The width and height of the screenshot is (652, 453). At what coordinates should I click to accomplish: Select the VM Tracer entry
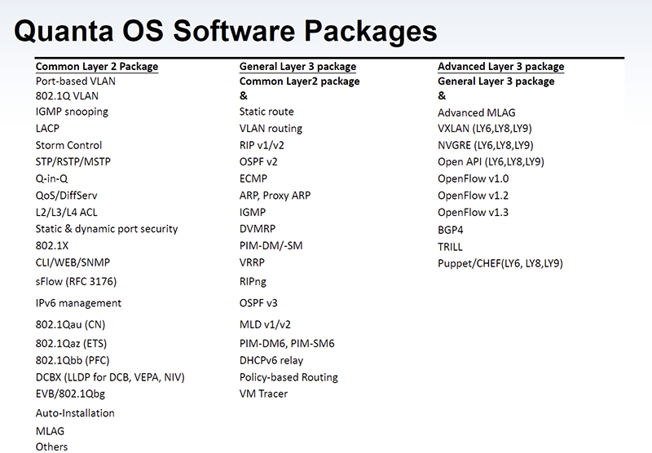263,394
